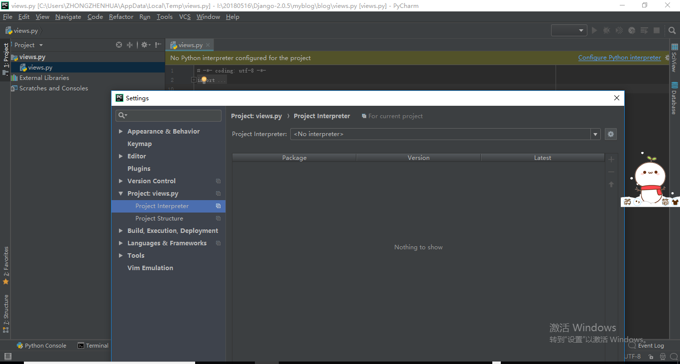
Task: Select Project Interpreter settings page
Action: coord(168,206)
